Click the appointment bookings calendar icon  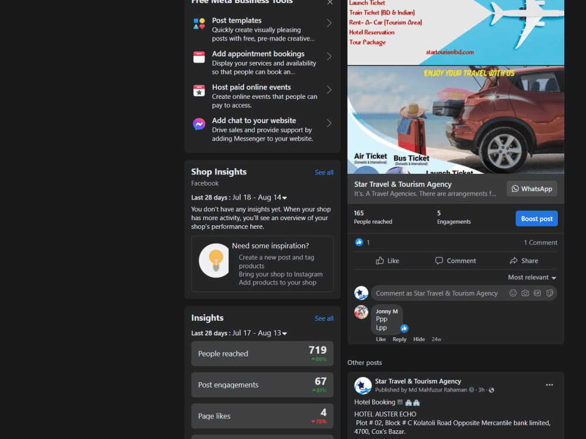tap(199, 57)
